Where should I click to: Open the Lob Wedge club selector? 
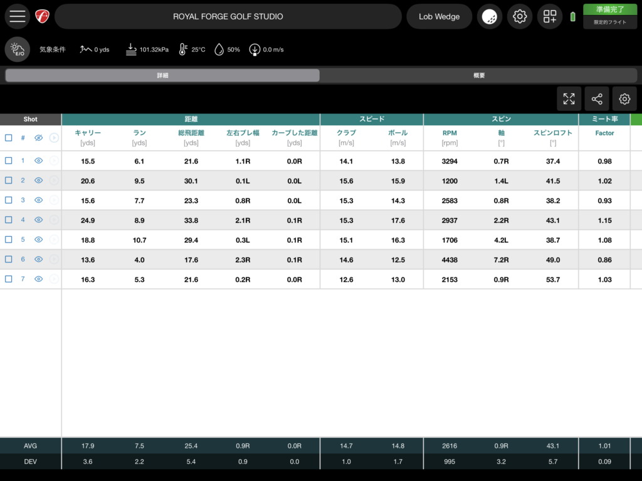tap(439, 16)
